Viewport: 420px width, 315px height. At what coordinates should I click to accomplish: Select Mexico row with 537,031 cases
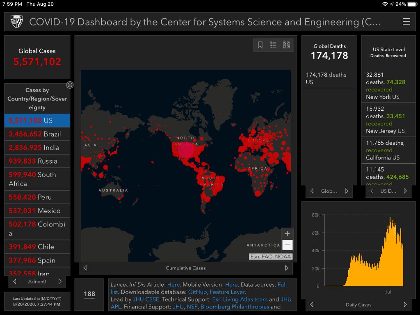37,210
